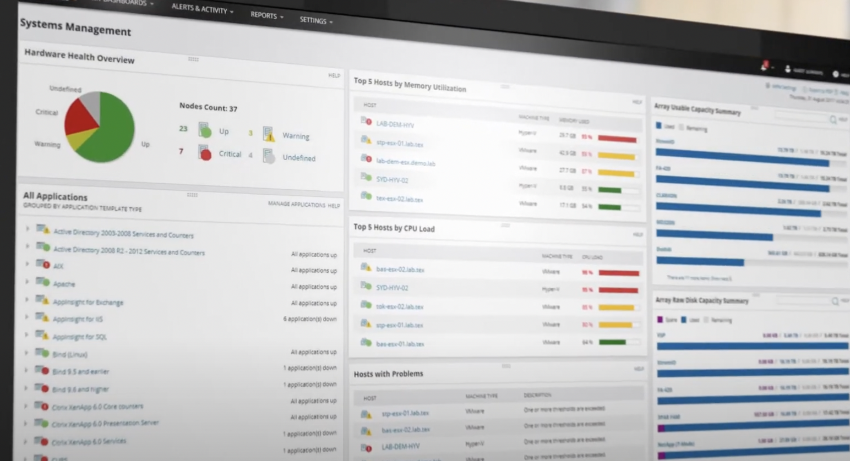This screenshot has height=461, width=850.
Task: Click status icon for Bind (Linux)
Action: click(x=42, y=353)
